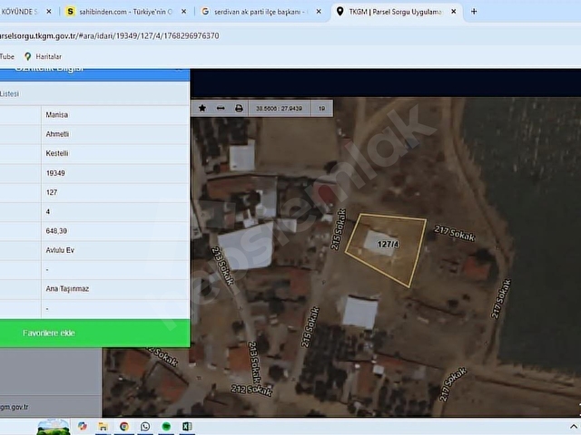This screenshot has height=435, width=581.
Task: Select the TKGM Parsel Sorgu Uygulaması tab
Action: [x=396, y=12]
